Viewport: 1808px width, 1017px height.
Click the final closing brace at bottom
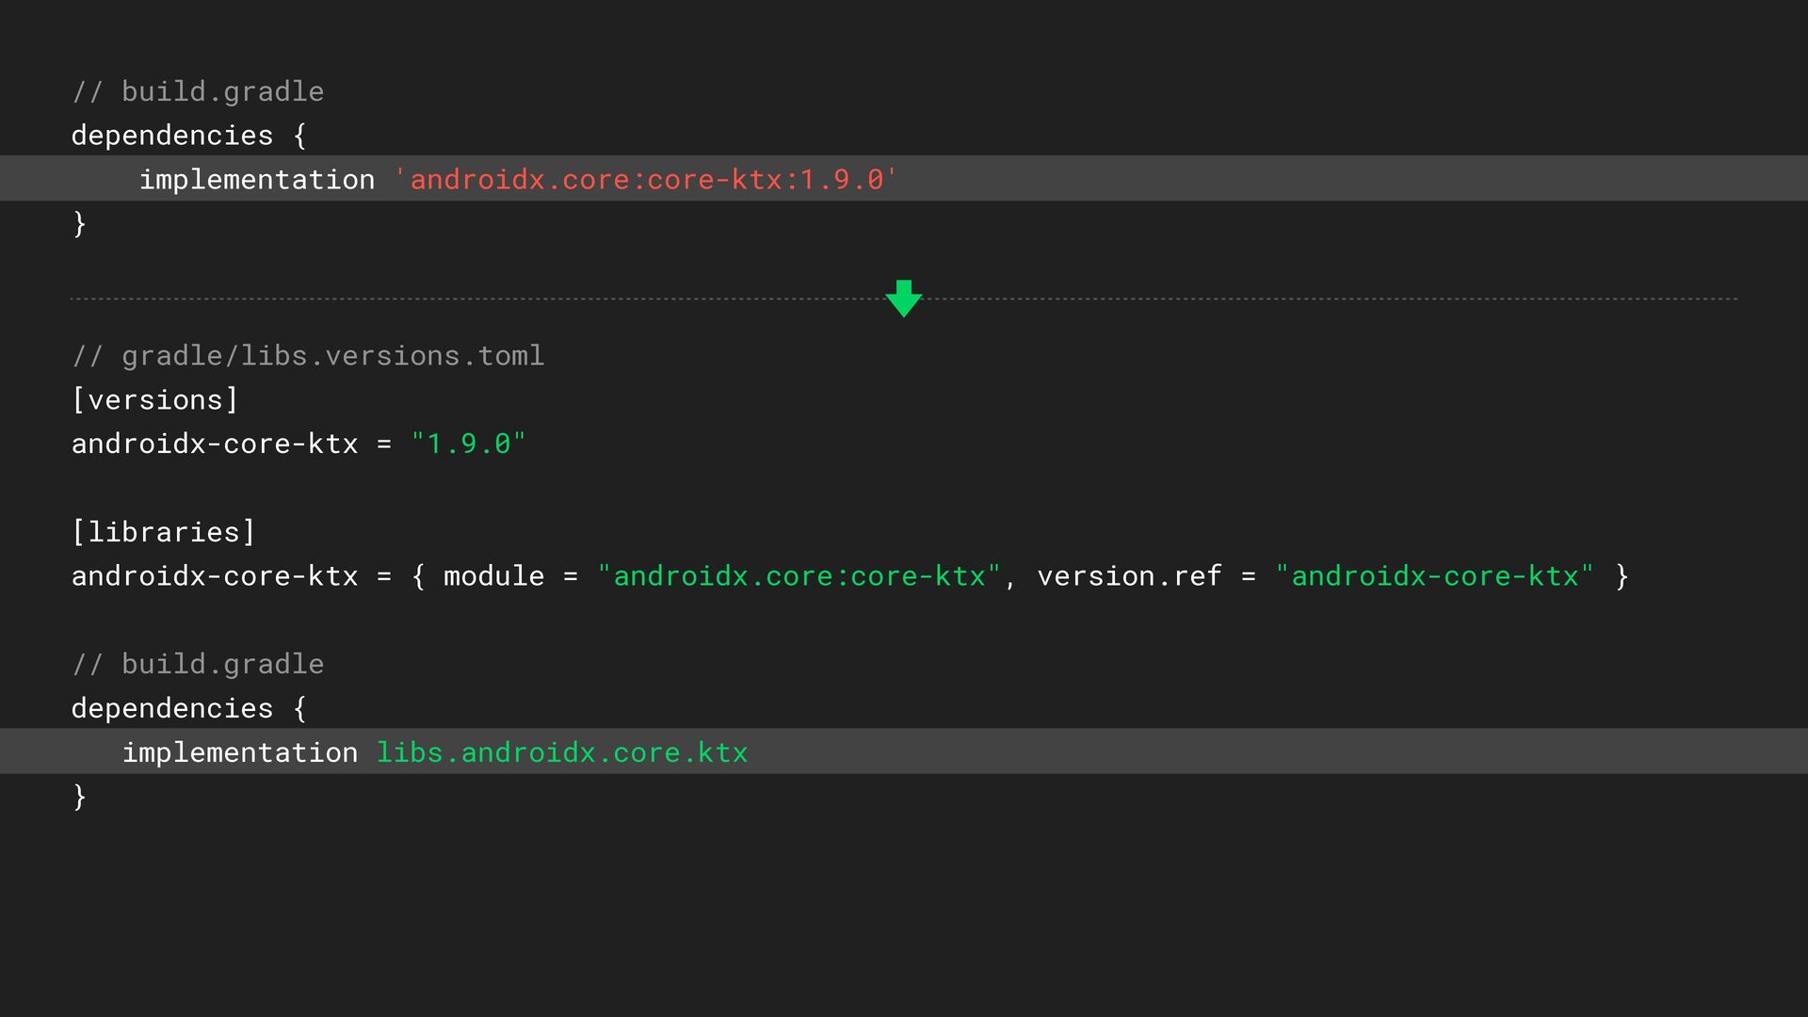click(79, 797)
